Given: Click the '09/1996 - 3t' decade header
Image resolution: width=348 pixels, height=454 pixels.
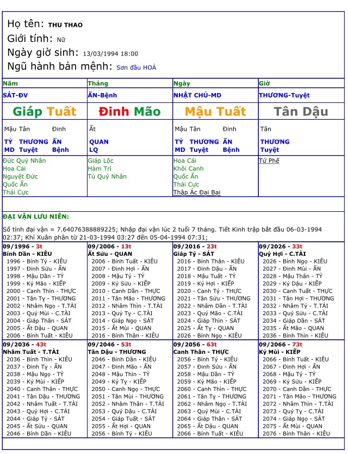Looking at the screenshot, I should pyautogui.click(x=22, y=246).
